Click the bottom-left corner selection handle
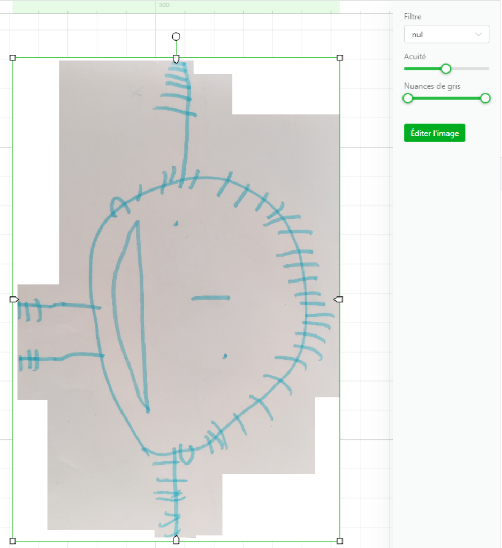This screenshot has height=548, width=502. coord(13,541)
